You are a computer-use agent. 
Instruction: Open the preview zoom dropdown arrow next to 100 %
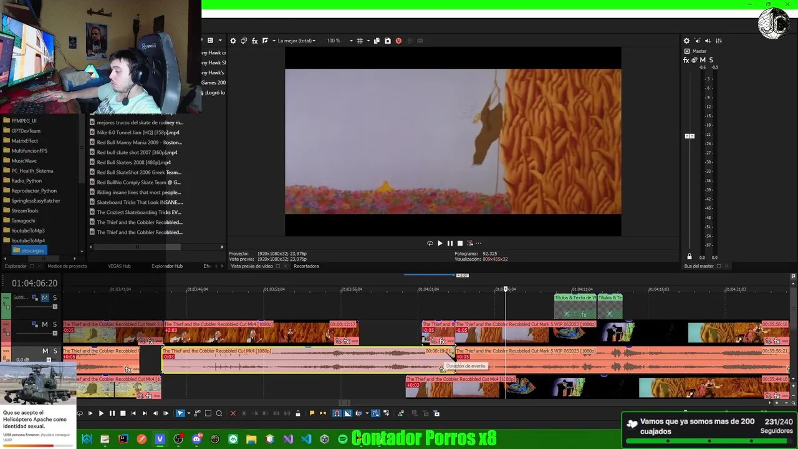click(x=351, y=41)
